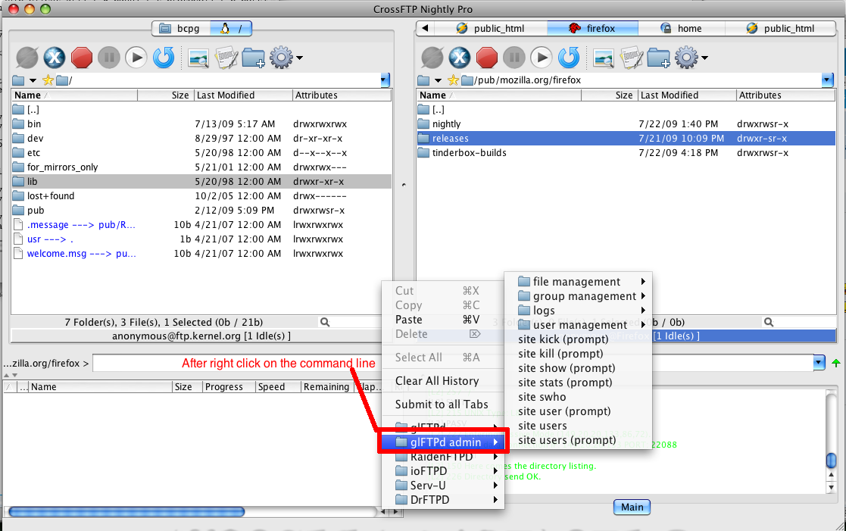Click the log panel vertical scrollbar thumb
The image size is (846, 531).
click(832, 461)
